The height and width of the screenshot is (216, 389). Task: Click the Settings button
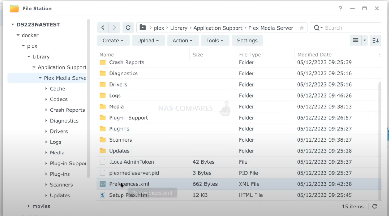pos(247,41)
